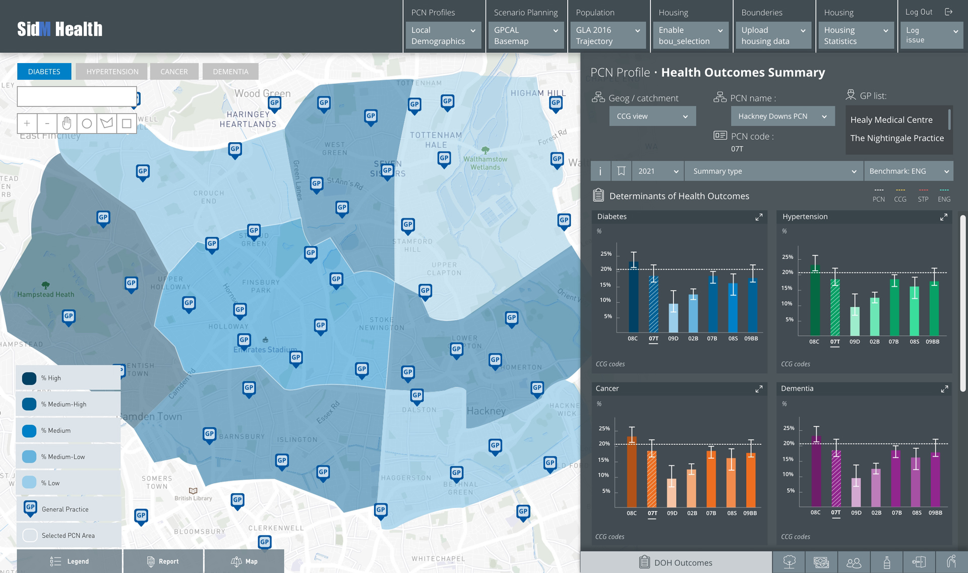Switch to the Dementia tab

click(230, 72)
